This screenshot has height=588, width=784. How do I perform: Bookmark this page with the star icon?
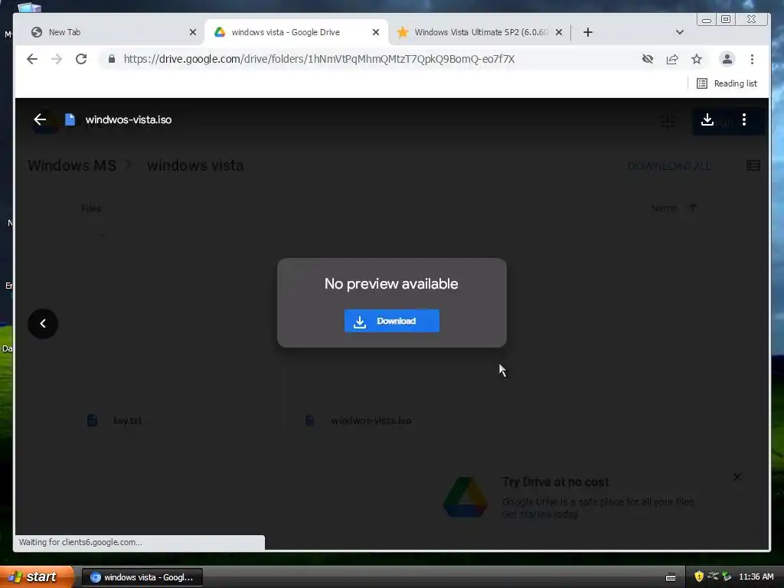tap(697, 59)
